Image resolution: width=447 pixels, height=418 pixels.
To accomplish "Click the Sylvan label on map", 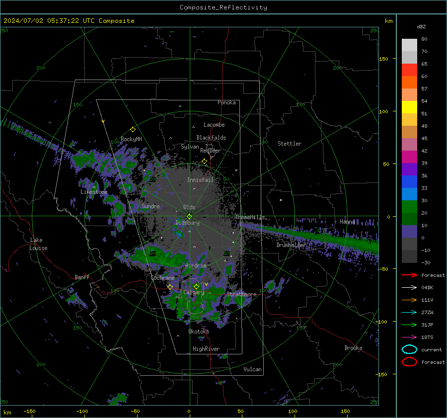I will [x=190, y=147].
